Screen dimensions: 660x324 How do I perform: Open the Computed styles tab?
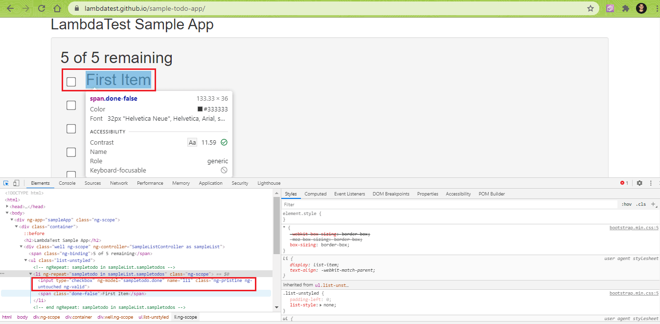[x=315, y=194]
